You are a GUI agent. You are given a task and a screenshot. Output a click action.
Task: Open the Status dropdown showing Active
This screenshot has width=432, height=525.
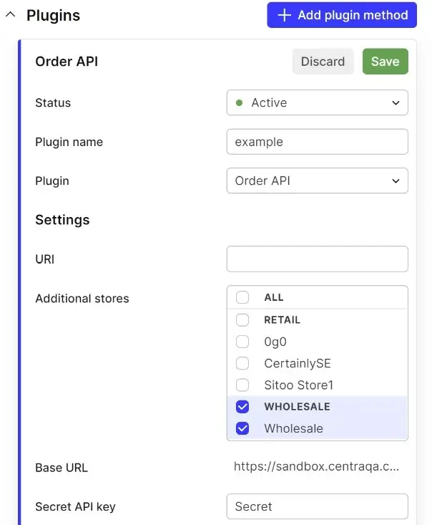(317, 103)
